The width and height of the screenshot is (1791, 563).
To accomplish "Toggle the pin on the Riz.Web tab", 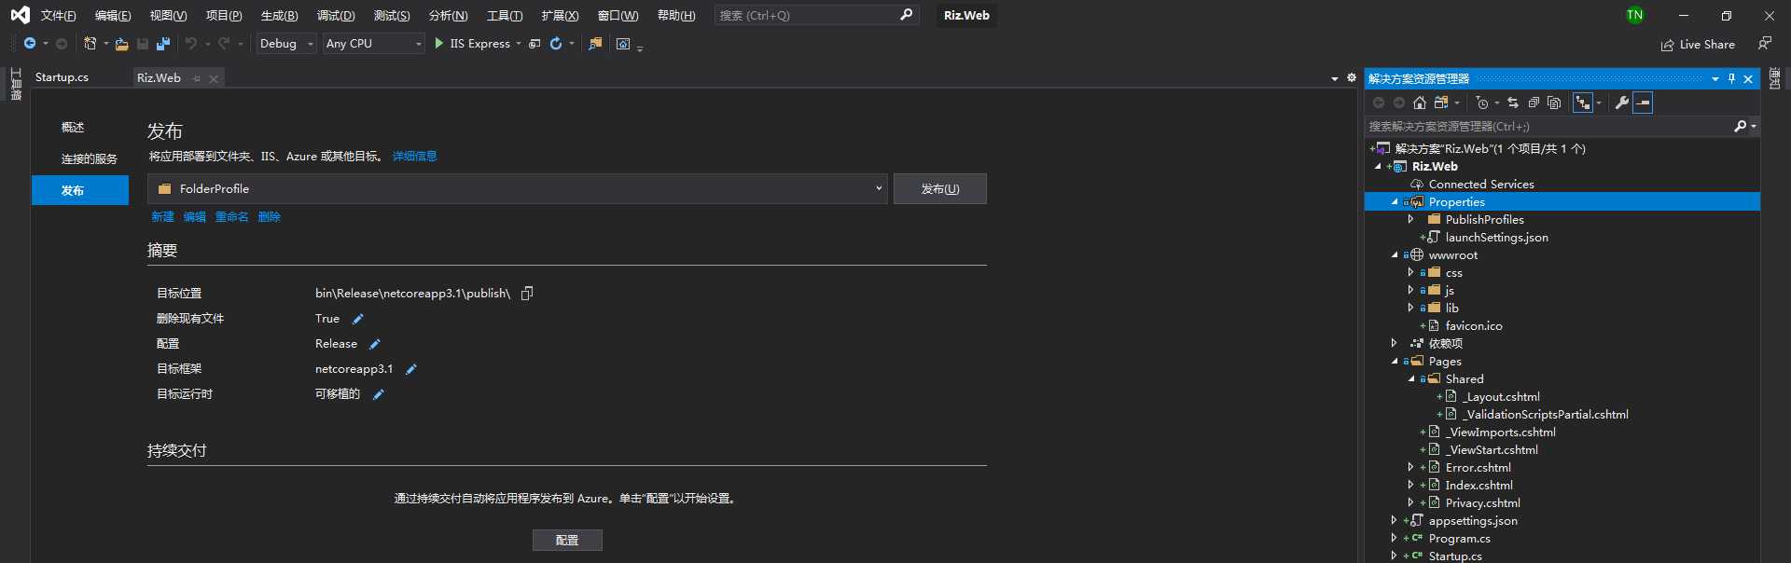I will pyautogui.click(x=197, y=78).
